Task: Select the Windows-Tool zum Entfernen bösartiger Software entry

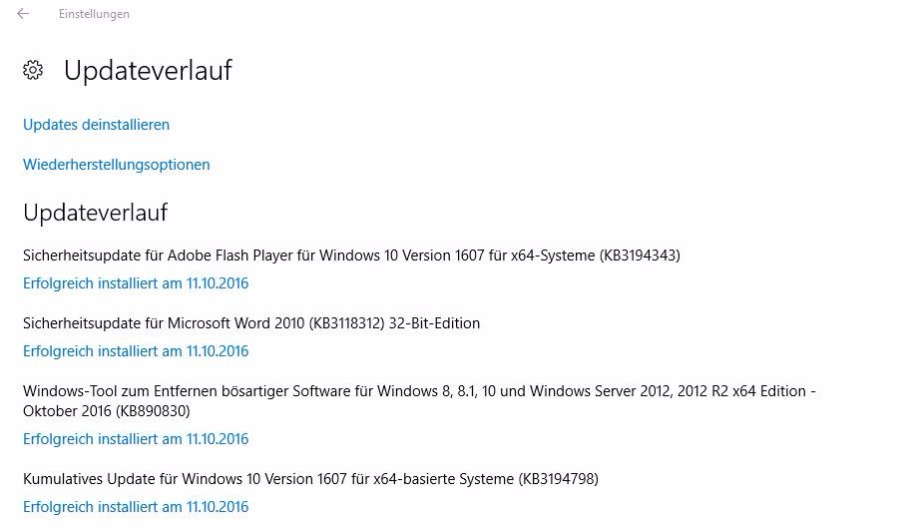Action: 419,401
